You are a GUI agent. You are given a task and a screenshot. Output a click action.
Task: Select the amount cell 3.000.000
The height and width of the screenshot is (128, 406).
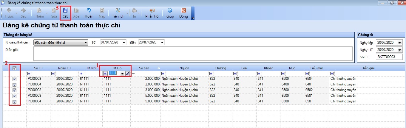click(146, 90)
